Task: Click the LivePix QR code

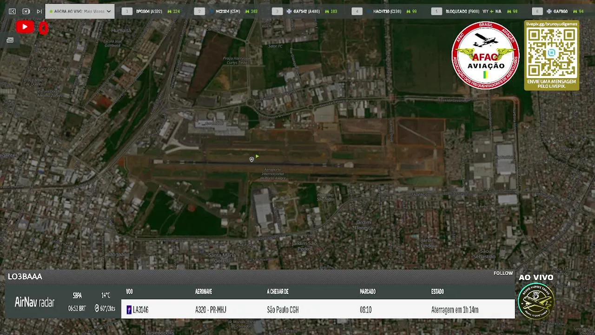Action: [551, 53]
